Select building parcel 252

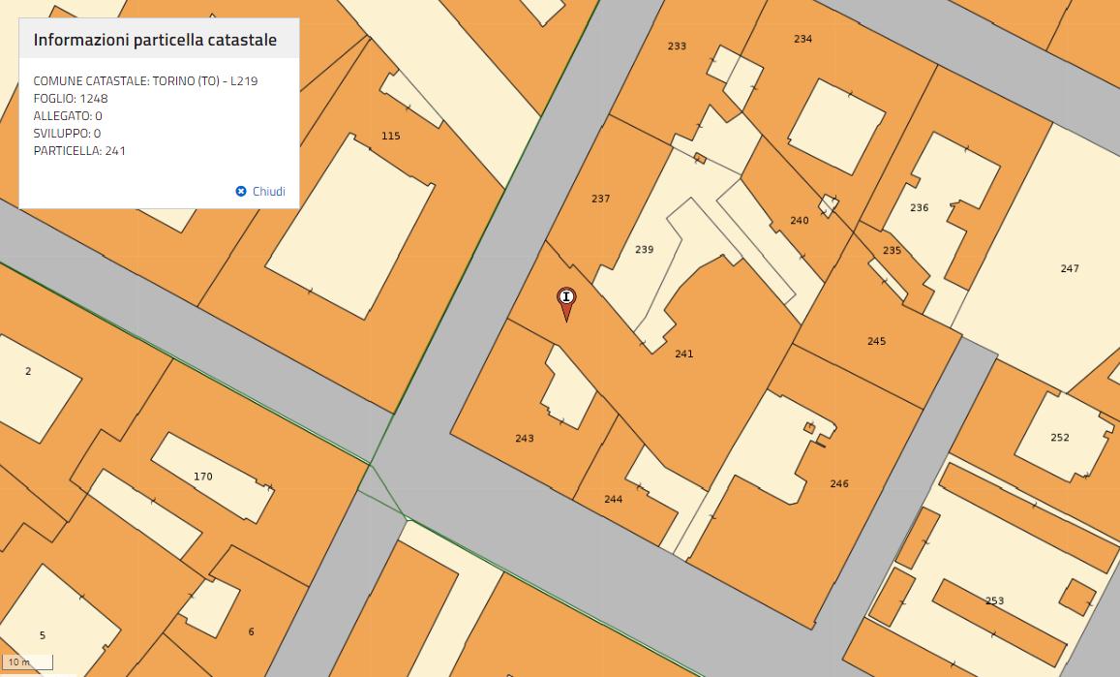click(1060, 437)
